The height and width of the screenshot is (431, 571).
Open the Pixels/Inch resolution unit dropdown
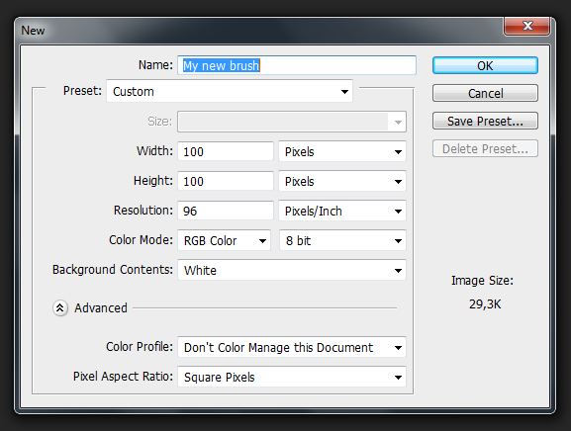click(x=342, y=211)
